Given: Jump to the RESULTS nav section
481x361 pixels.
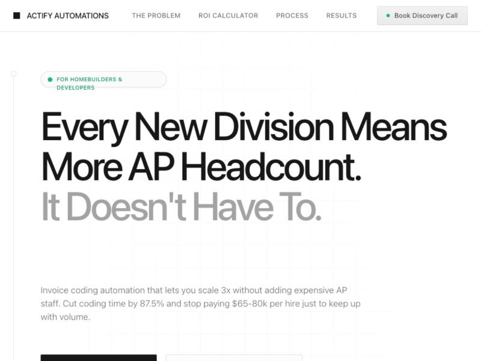Looking at the screenshot, I should 341,16.
